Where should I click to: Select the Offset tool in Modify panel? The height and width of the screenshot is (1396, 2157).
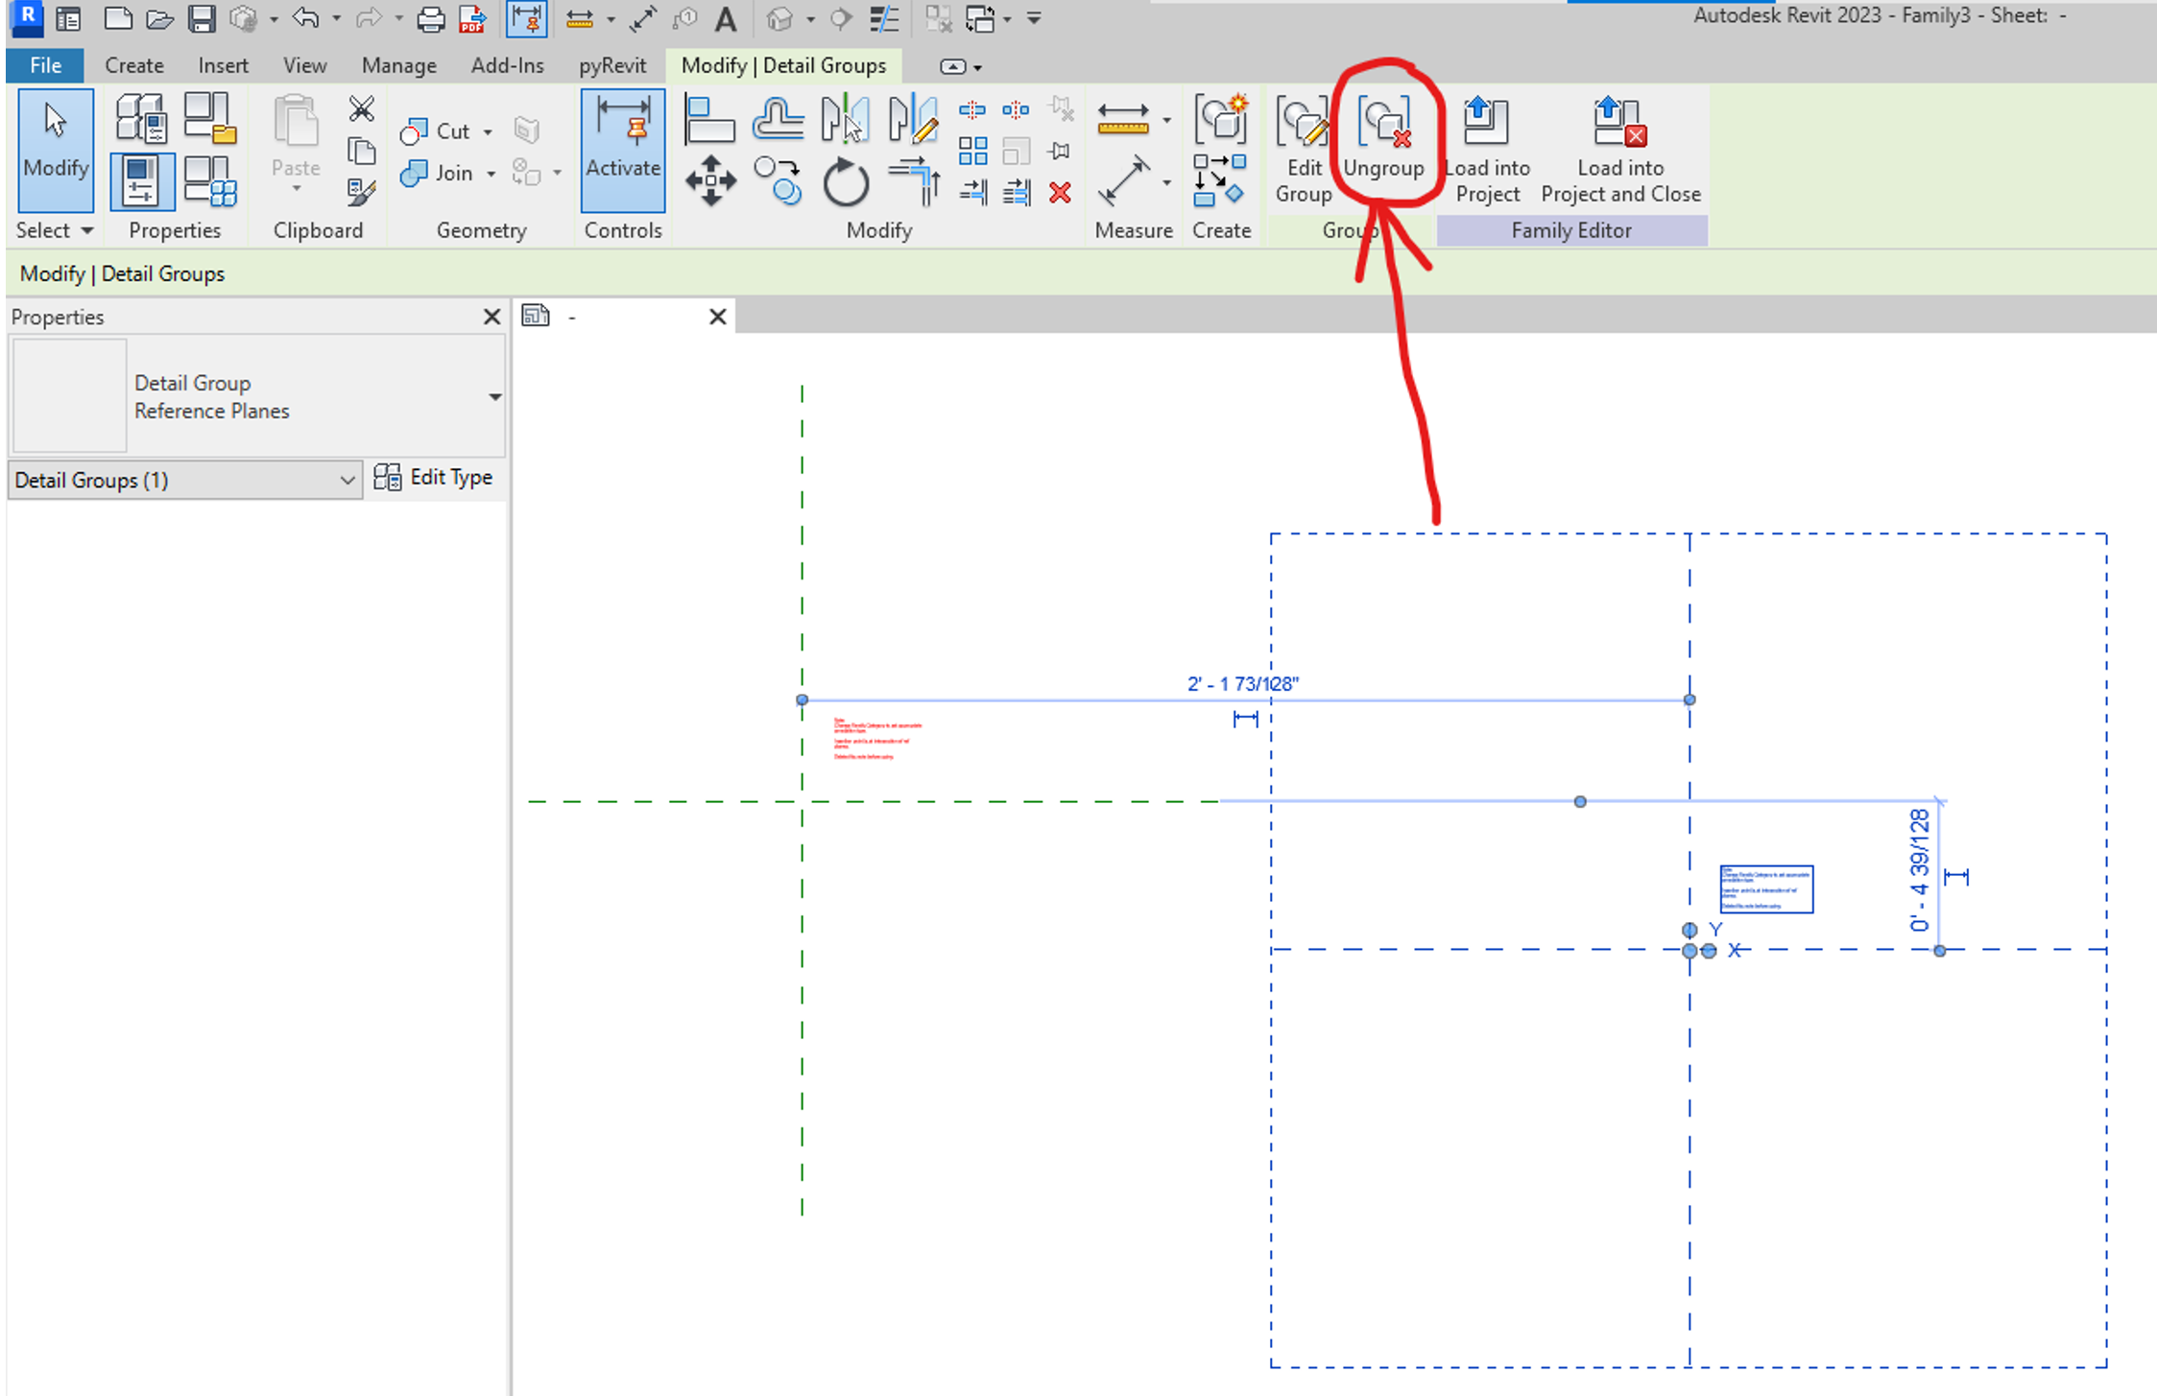pyautogui.click(x=778, y=120)
